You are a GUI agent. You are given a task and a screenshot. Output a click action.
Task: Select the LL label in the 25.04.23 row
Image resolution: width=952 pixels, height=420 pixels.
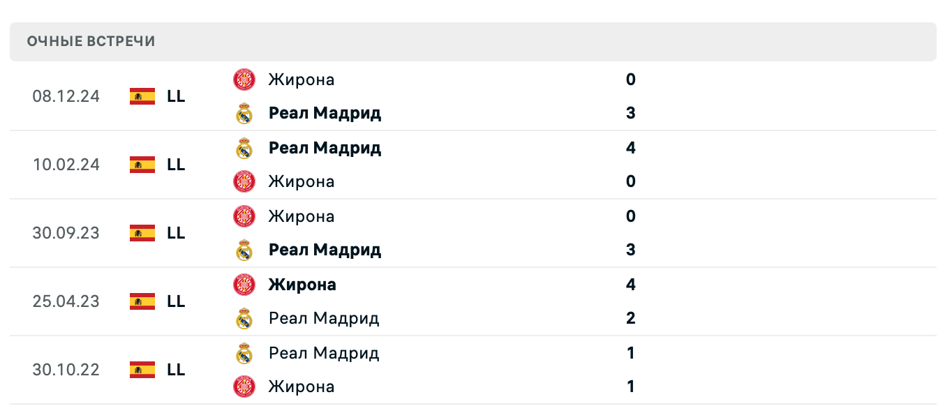click(x=177, y=301)
